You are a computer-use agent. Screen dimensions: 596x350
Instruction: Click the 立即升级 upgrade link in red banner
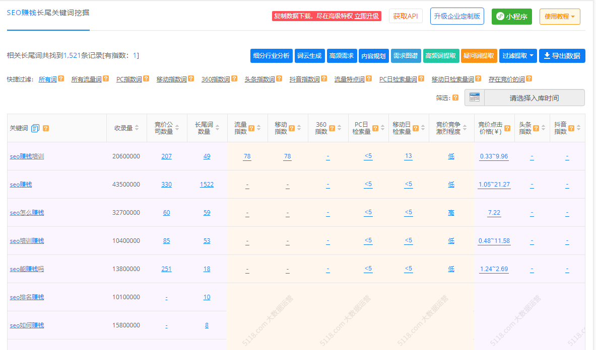[x=367, y=16]
